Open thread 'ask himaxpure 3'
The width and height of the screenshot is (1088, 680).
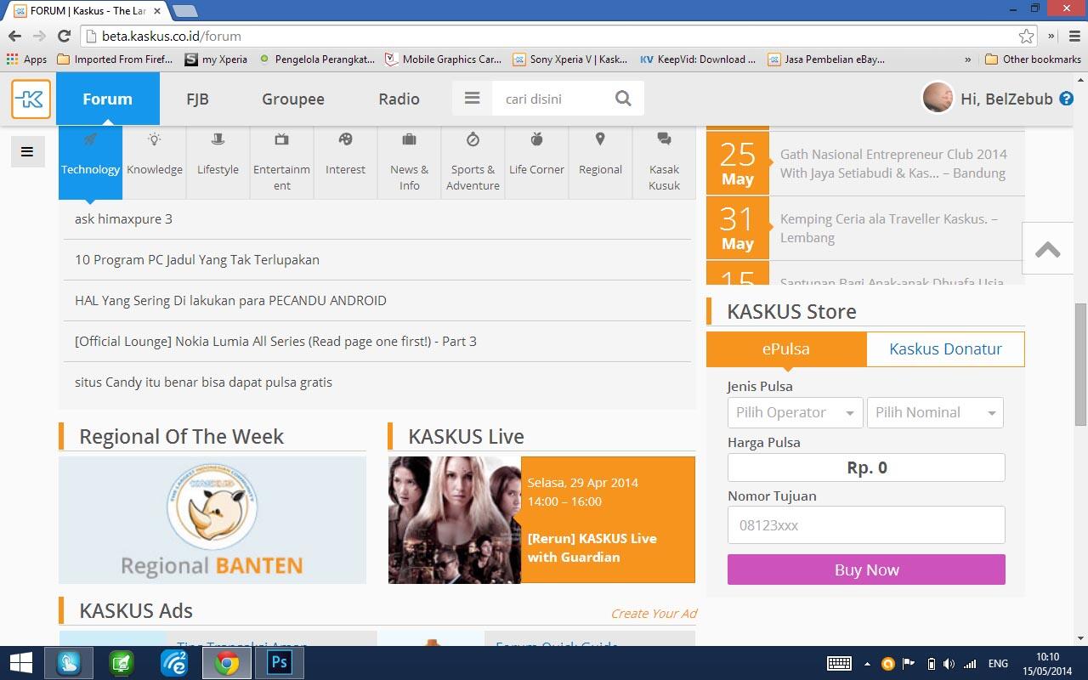pyautogui.click(x=123, y=219)
